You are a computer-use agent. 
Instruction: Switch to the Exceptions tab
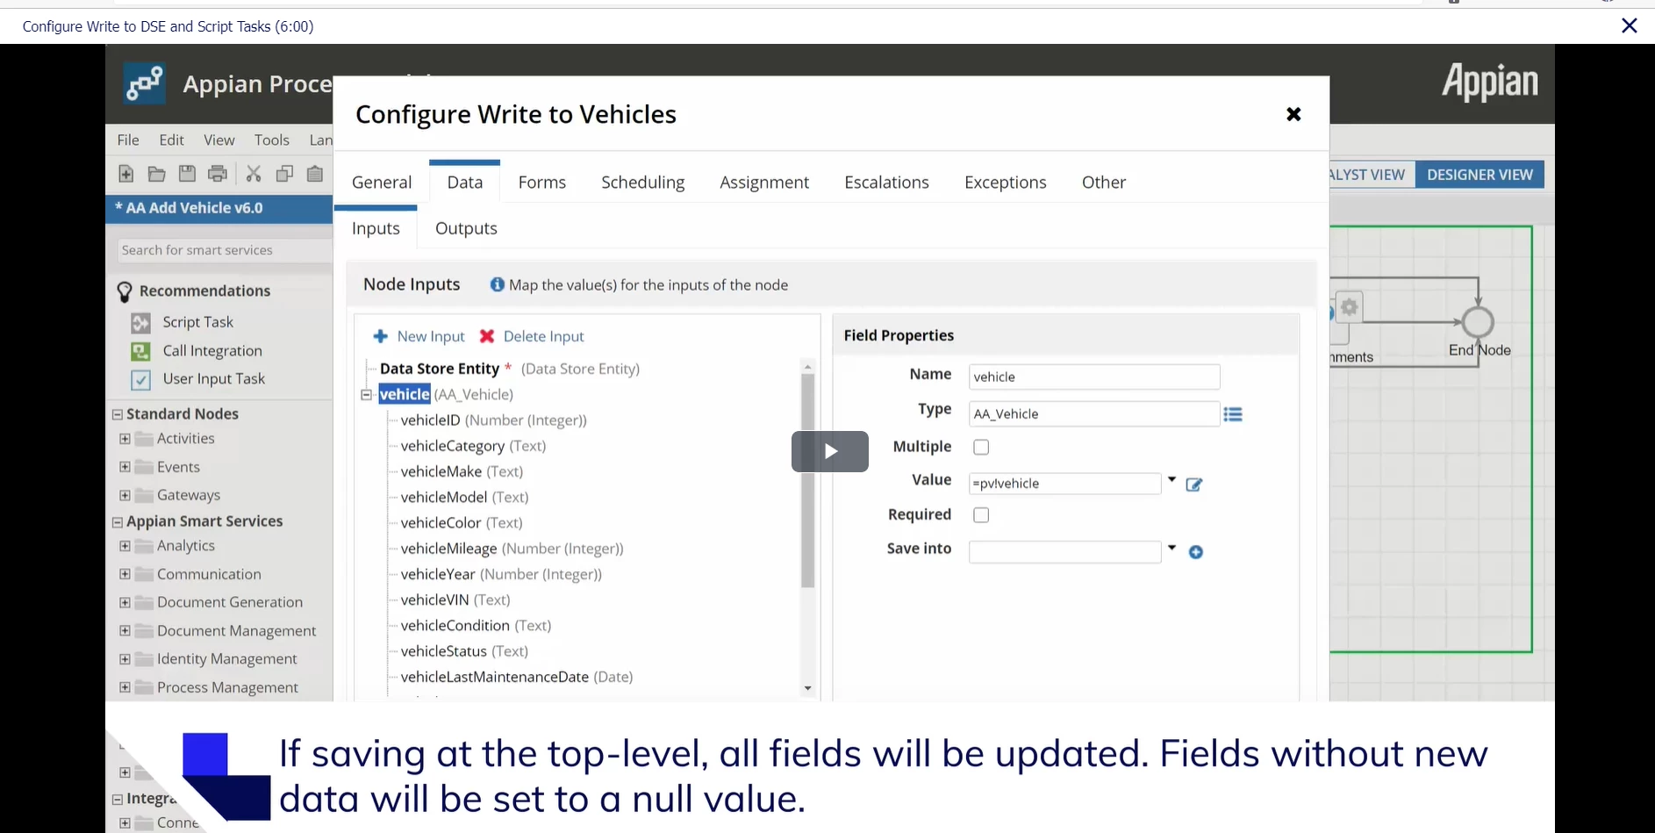(1006, 183)
